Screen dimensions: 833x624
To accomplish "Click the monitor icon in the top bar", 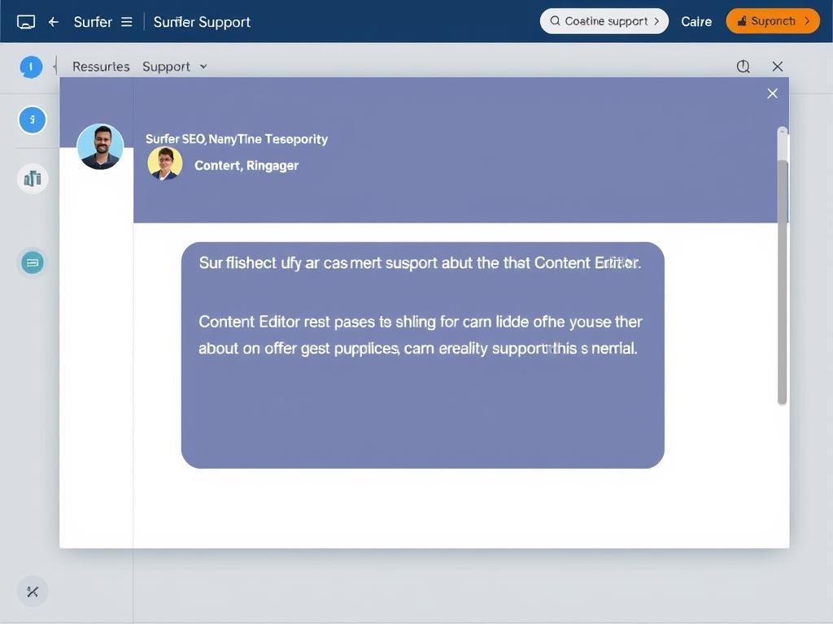I will pos(27,21).
